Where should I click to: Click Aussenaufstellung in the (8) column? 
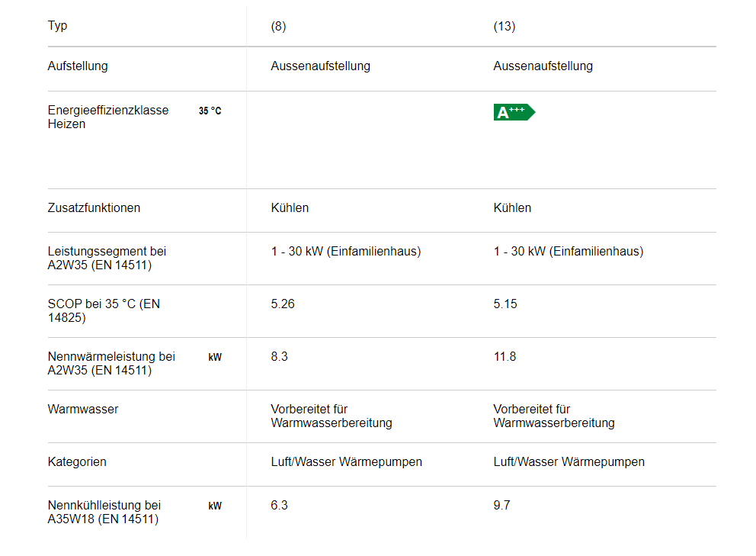(x=321, y=66)
